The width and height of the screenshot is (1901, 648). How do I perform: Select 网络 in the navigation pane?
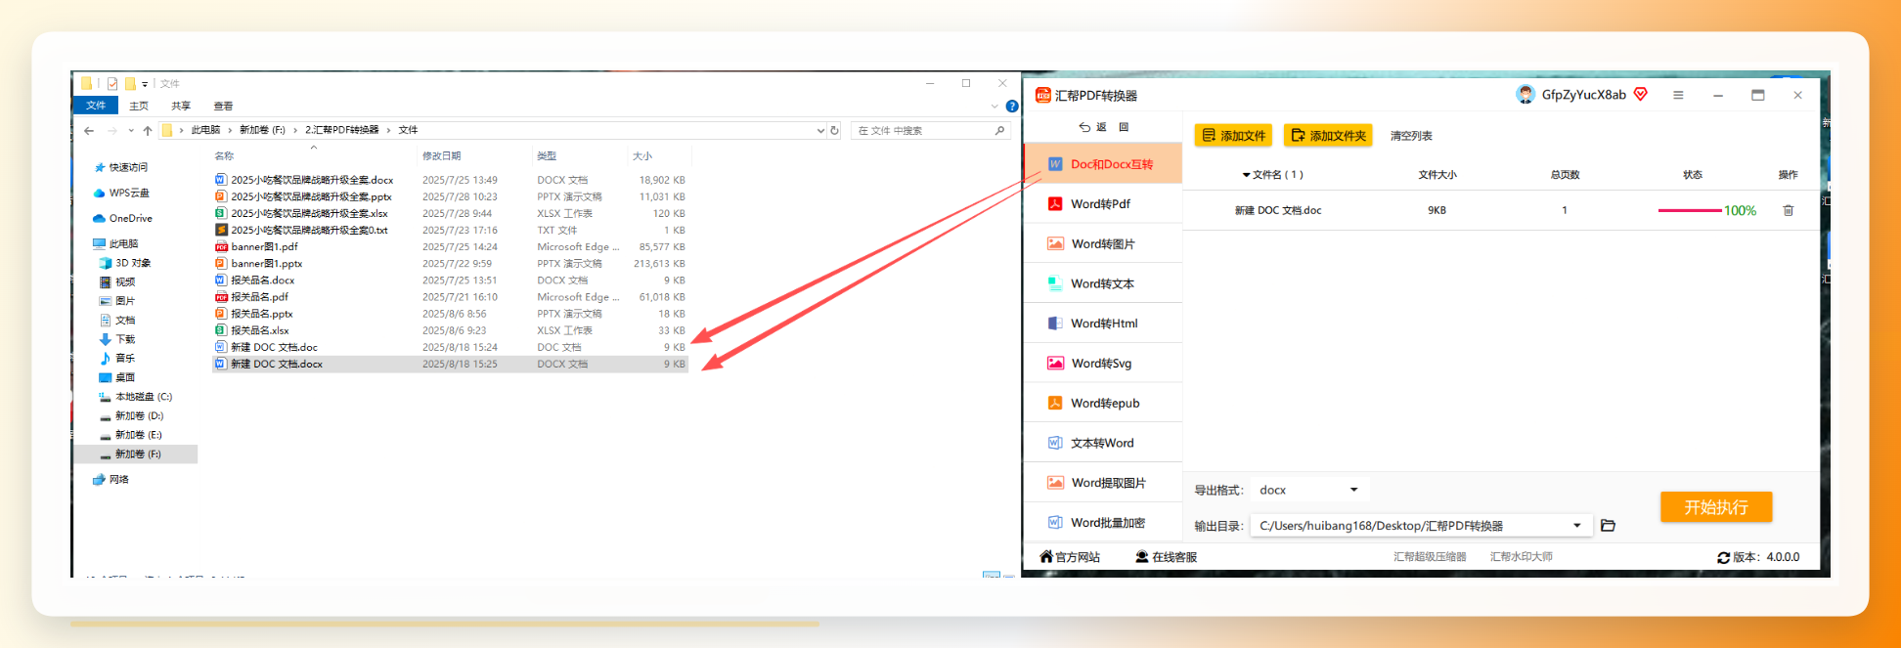coord(111,479)
